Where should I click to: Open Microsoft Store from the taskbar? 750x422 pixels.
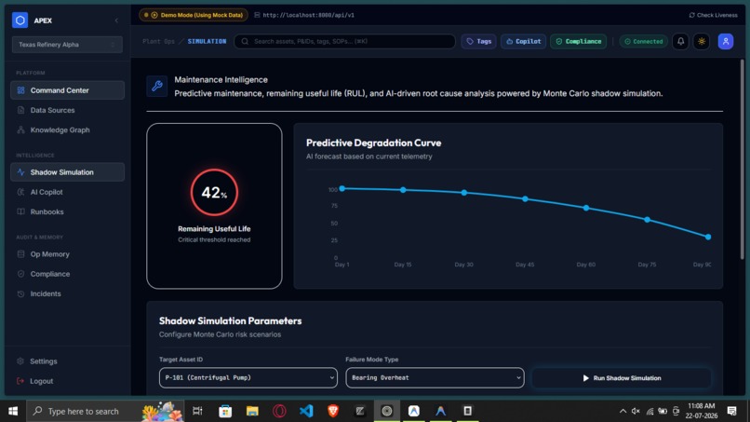(225, 411)
